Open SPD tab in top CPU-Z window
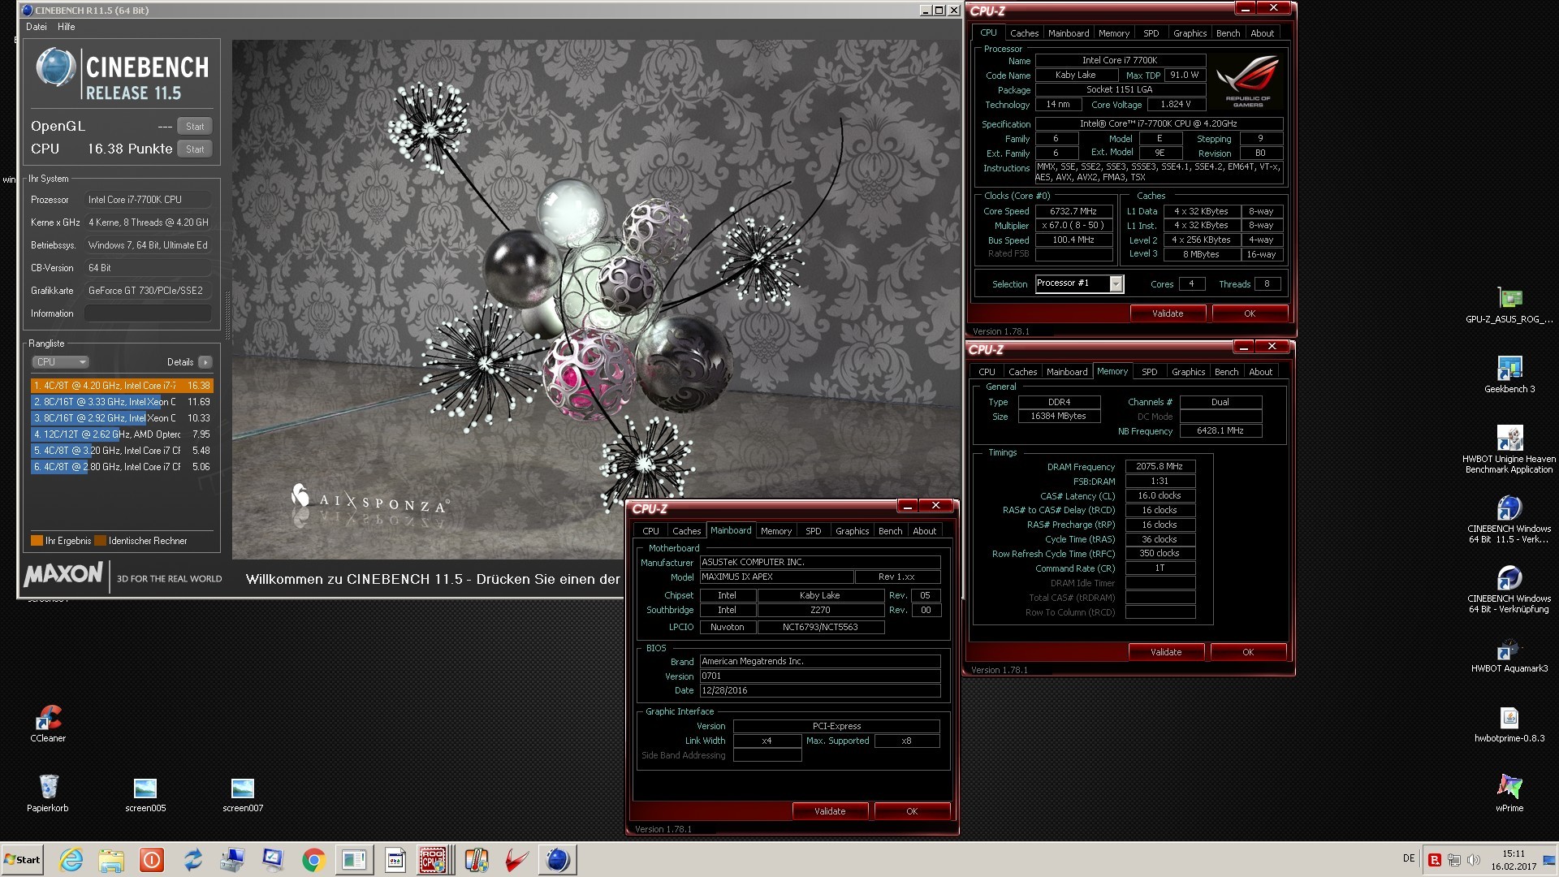Viewport: 1559px width, 877px height. point(1151,33)
